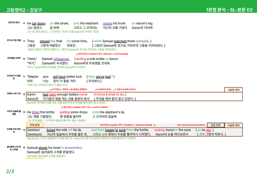Click the red arrow after 'did : (suck from the bottle)'
This screenshot has height=182, width=257.
tap(205, 125)
